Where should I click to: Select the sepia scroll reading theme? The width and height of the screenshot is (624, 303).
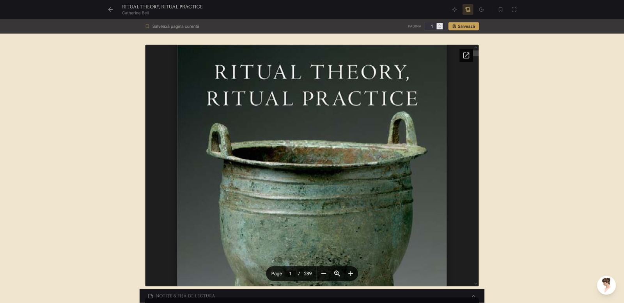(x=468, y=9)
